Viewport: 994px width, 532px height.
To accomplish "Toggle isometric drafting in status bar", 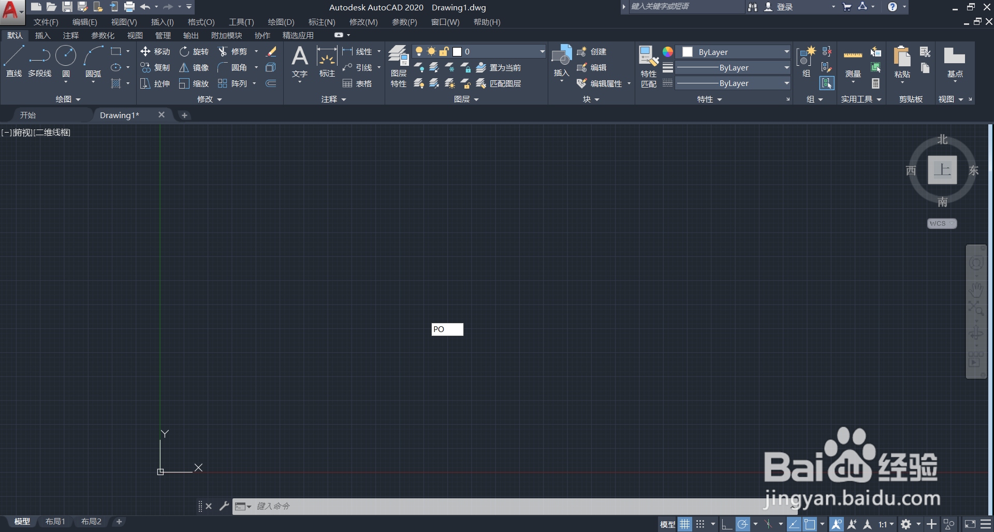I will pos(769,524).
